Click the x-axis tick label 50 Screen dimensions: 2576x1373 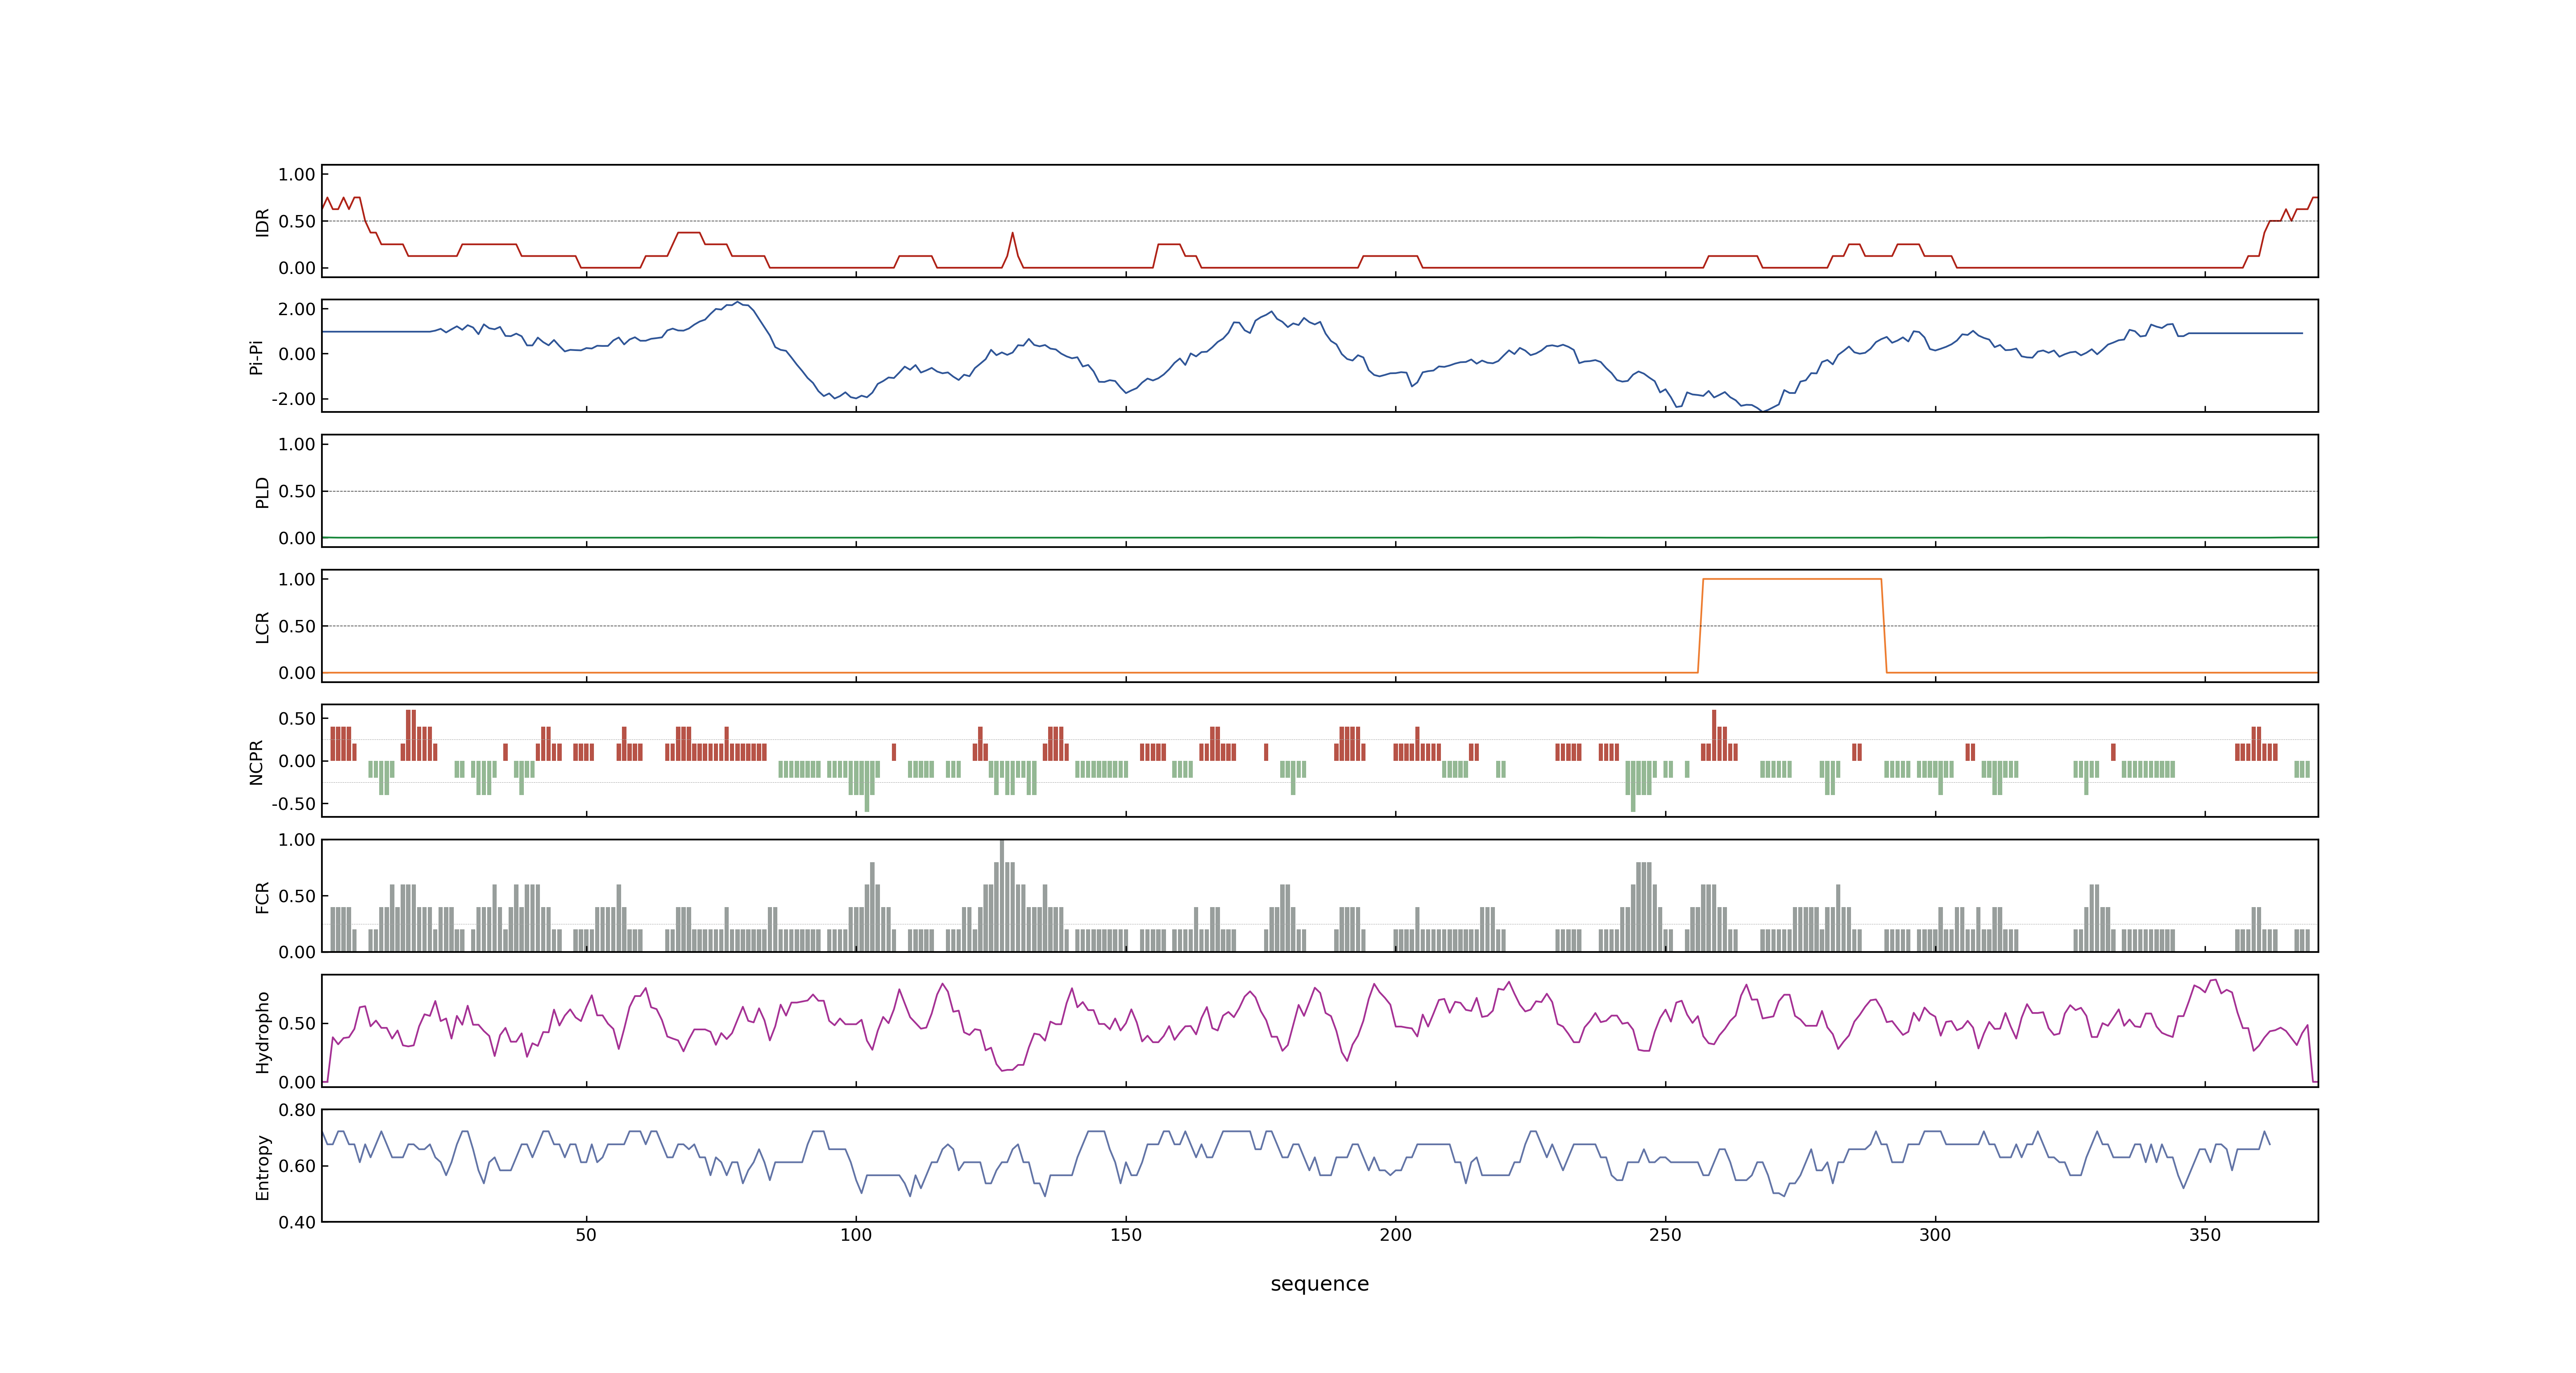point(586,1235)
